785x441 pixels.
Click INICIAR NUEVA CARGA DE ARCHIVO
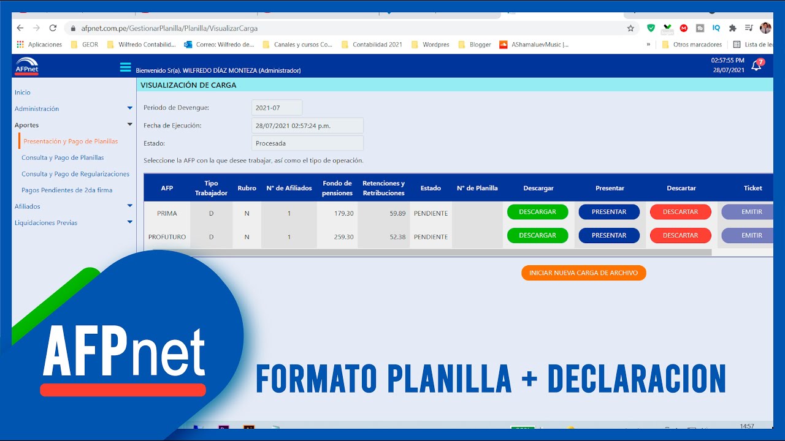tap(584, 273)
